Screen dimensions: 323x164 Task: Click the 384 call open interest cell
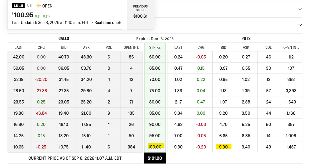(132, 147)
